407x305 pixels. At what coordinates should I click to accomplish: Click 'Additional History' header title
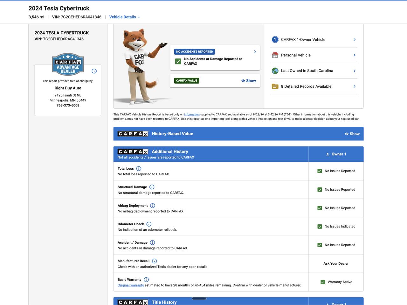tap(170, 152)
